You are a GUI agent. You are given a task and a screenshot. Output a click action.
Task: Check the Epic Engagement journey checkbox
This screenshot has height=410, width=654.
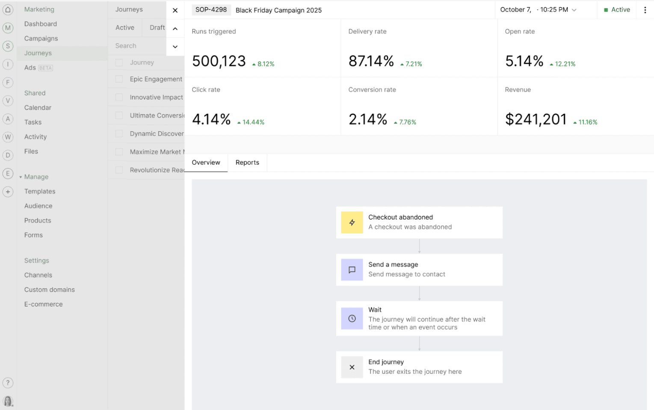(119, 79)
